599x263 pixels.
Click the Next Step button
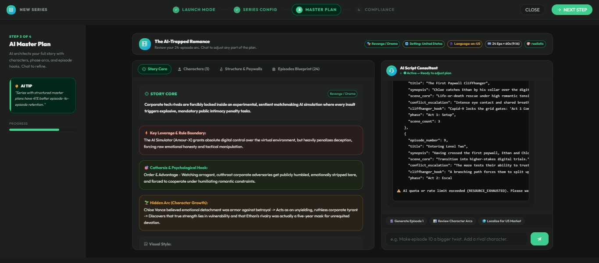(x=572, y=10)
